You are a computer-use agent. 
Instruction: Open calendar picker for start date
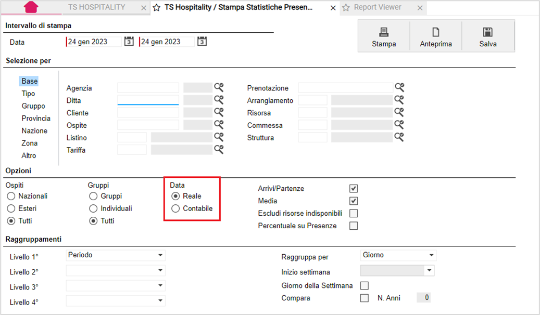(x=129, y=42)
